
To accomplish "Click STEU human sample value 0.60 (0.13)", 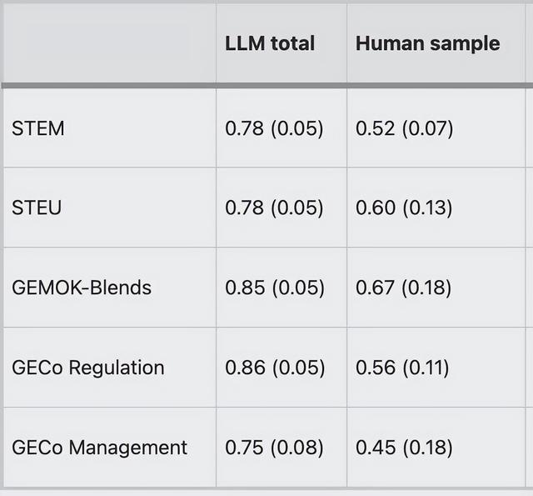I will 404,208.
